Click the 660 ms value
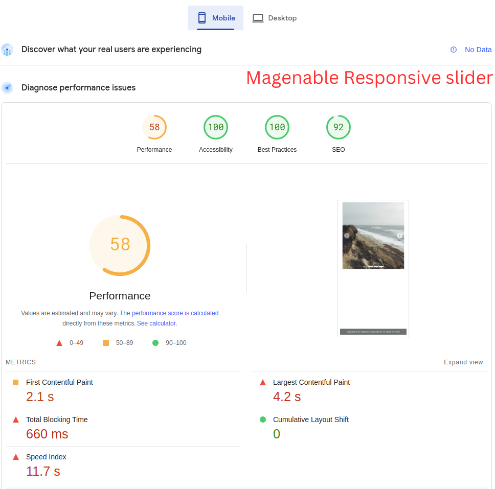 pos(47,434)
